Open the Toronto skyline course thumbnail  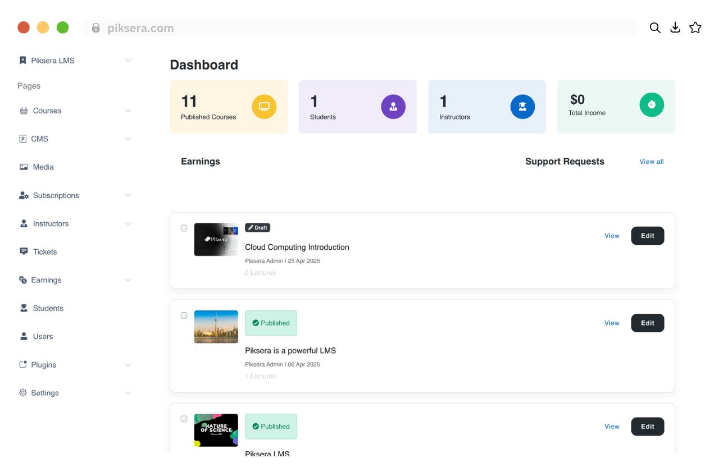(216, 327)
